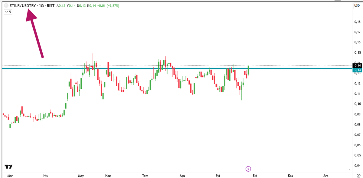Click the 0,11 price scale label

(x=357, y=94)
